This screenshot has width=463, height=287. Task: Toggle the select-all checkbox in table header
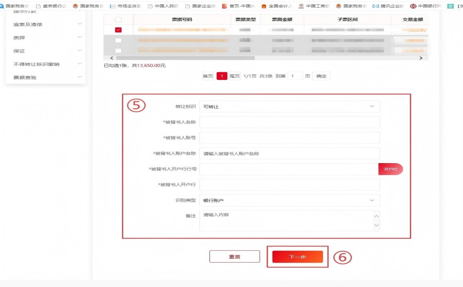(118, 20)
